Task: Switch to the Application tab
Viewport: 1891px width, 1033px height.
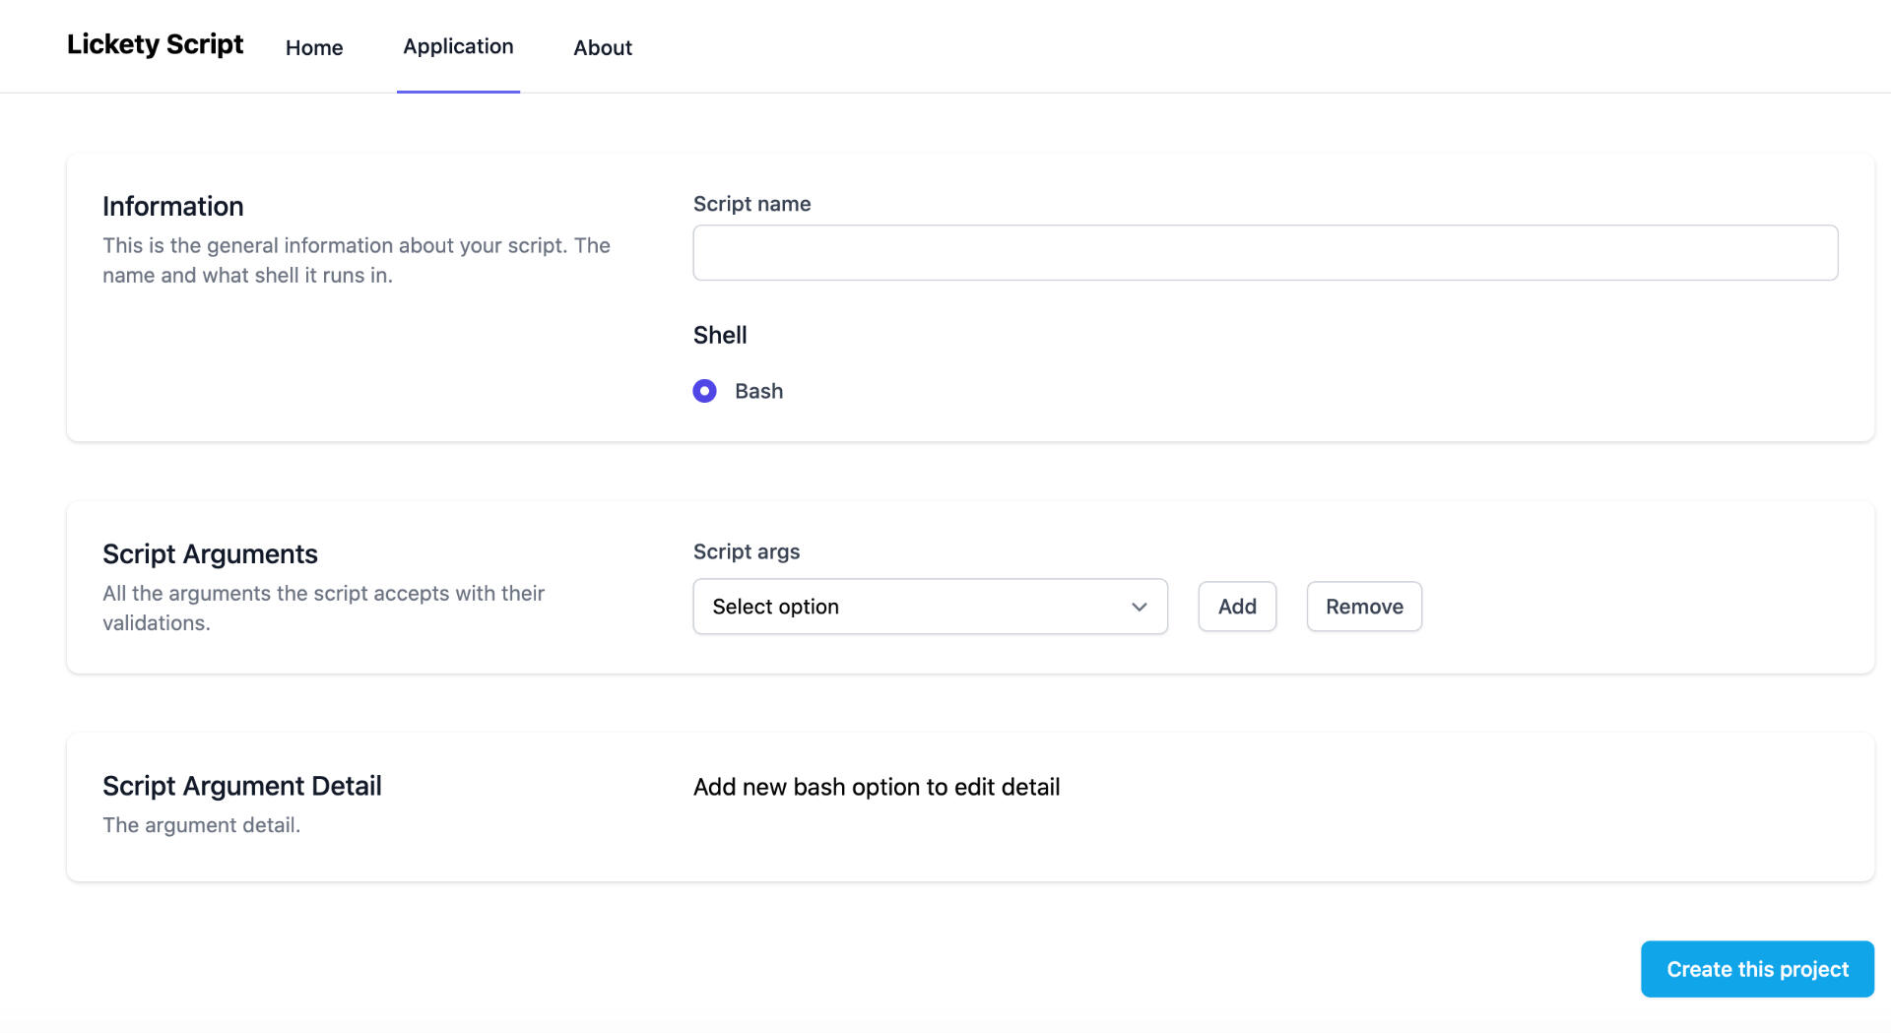Action: pyautogui.click(x=458, y=46)
